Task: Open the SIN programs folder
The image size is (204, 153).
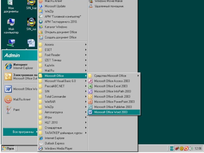Action: click(63, 91)
